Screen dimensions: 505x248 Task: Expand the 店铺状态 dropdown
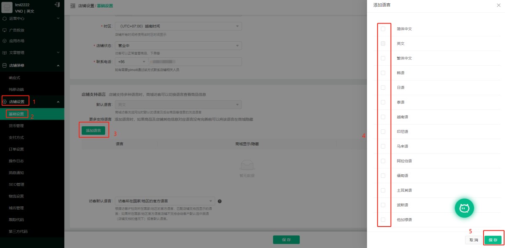[178, 45]
